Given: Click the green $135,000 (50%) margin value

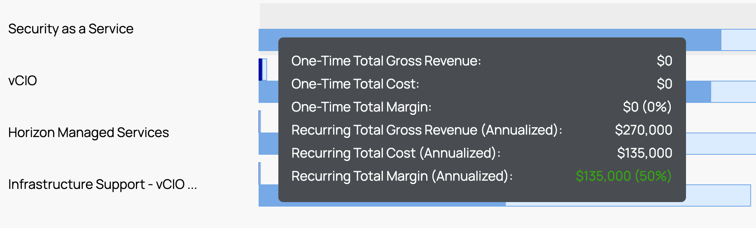Looking at the screenshot, I should point(623,176).
